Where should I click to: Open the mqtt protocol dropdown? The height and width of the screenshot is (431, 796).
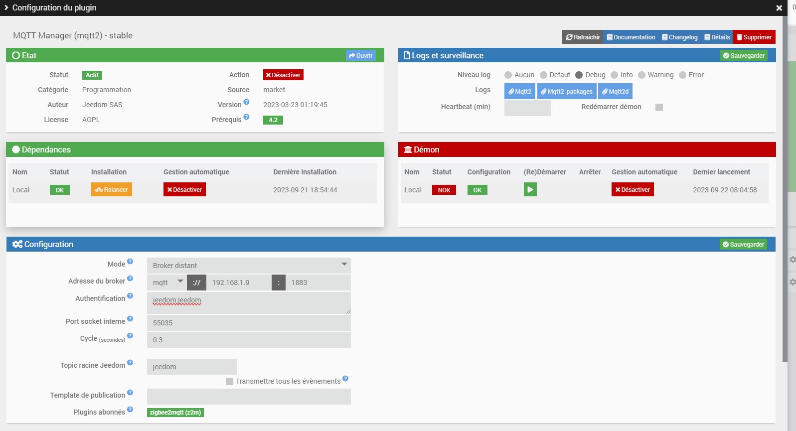point(167,283)
